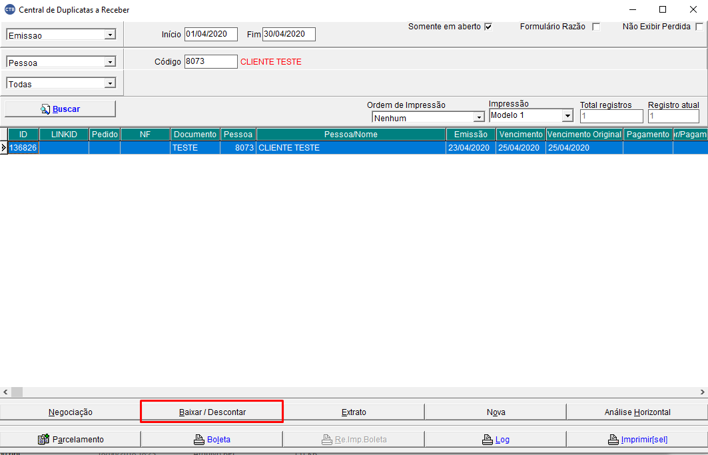Click the Pessoa/Nome column header
The width and height of the screenshot is (708, 455).
point(350,135)
